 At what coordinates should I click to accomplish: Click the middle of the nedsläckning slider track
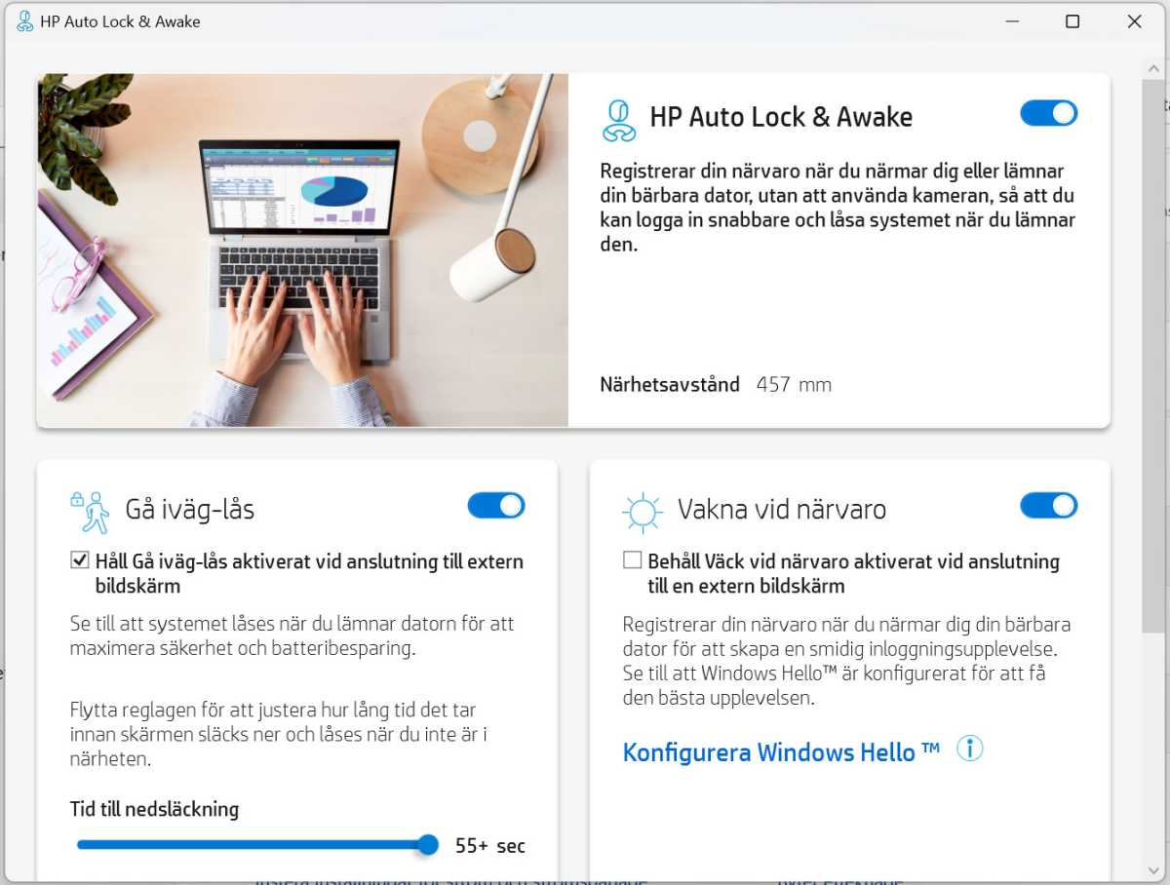pyautogui.click(x=253, y=845)
